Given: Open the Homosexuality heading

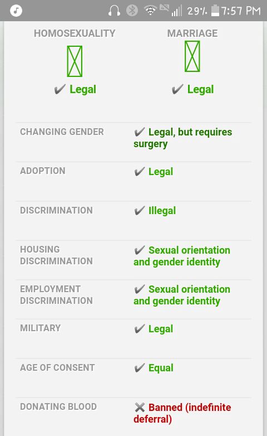Looking at the screenshot, I should coord(75,33).
